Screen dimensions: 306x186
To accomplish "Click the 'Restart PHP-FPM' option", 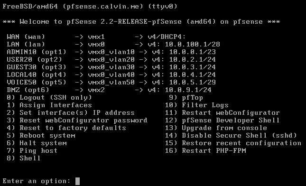I will pos(205,151).
